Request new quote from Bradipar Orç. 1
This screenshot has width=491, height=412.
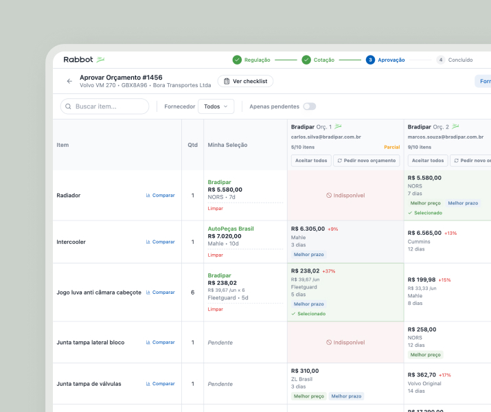(x=367, y=161)
